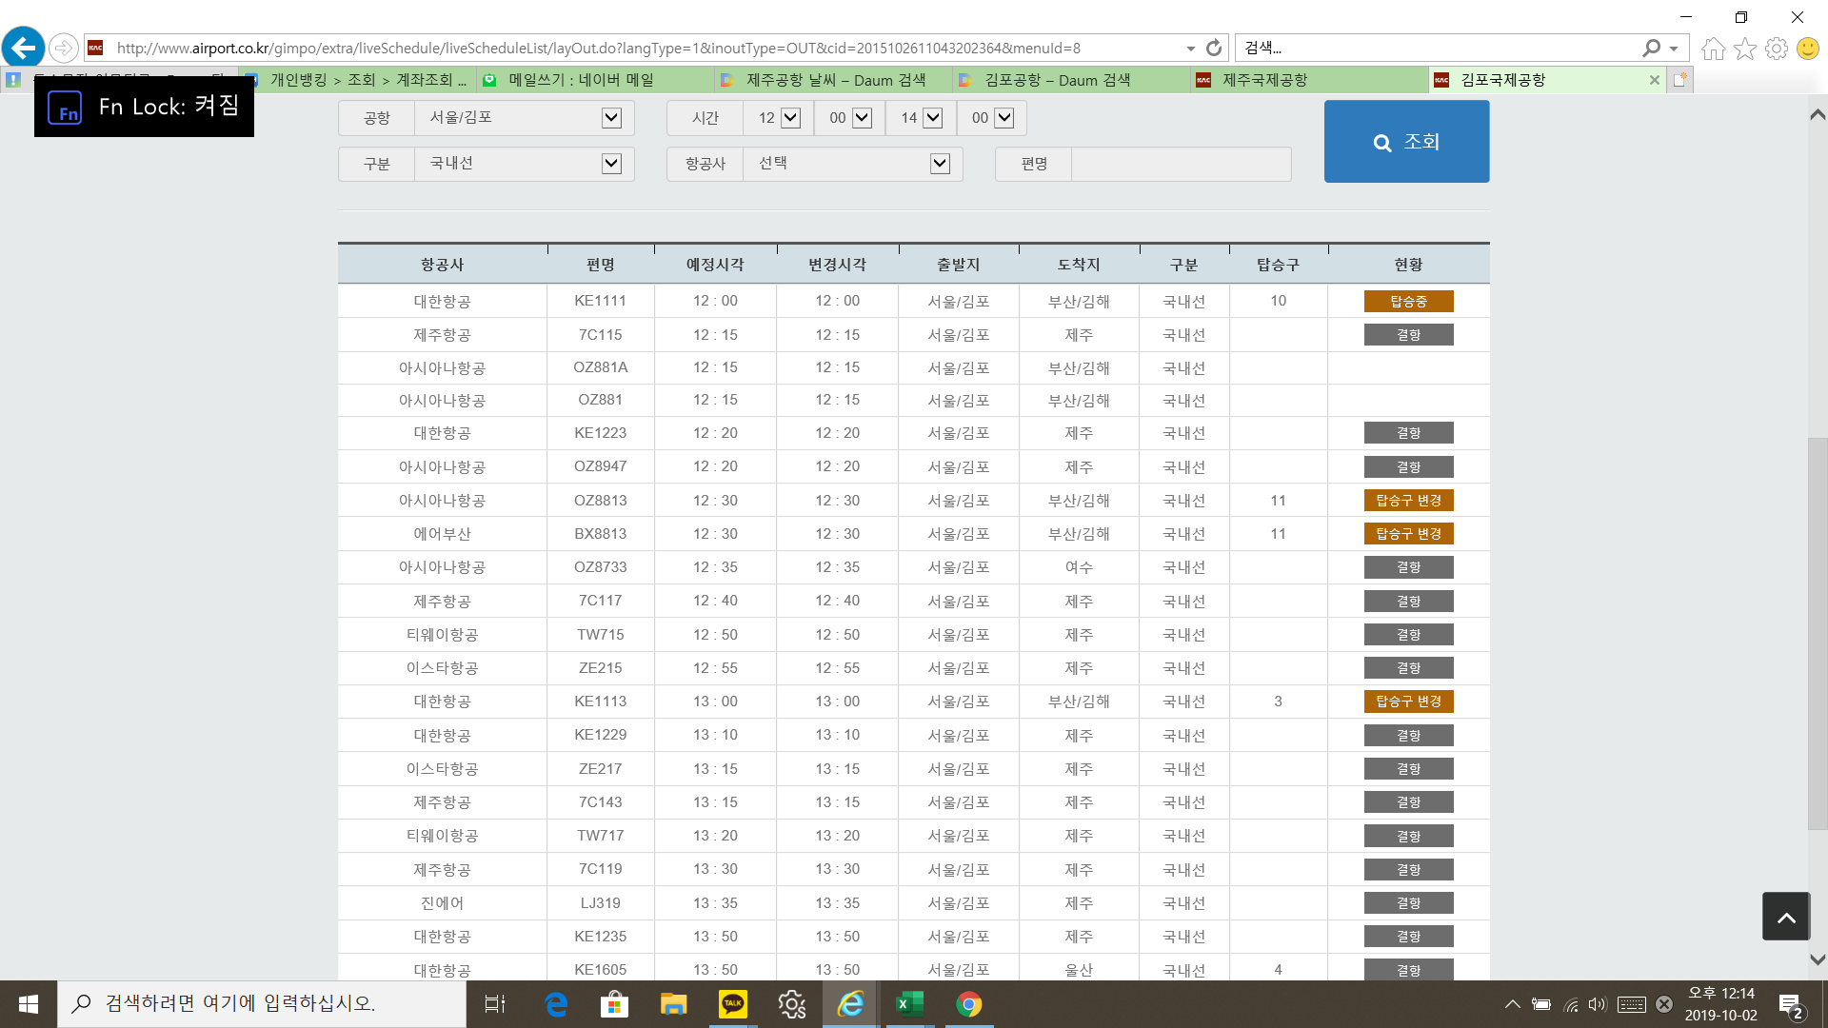Click the blue 조회 search button

click(1406, 142)
